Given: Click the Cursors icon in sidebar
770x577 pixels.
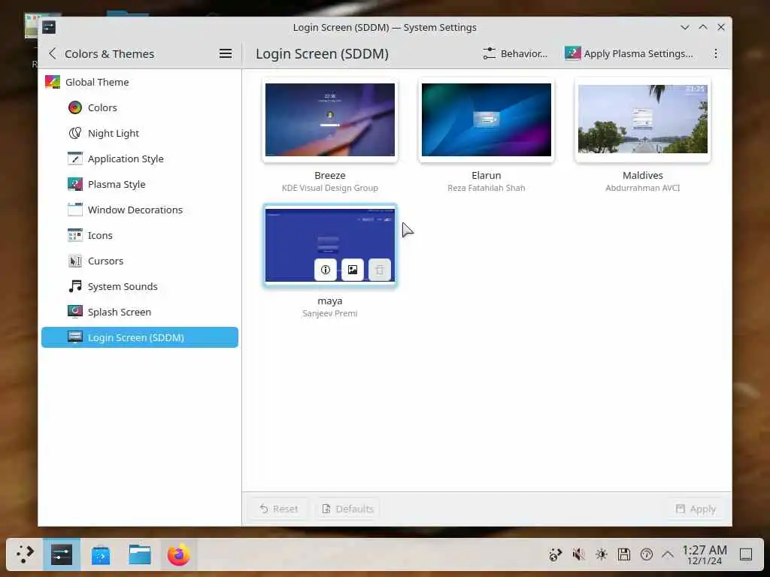Looking at the screenshot, I should tap(75, 261).
